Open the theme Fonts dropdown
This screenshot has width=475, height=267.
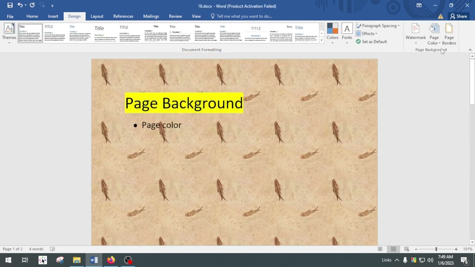[347, 33]
